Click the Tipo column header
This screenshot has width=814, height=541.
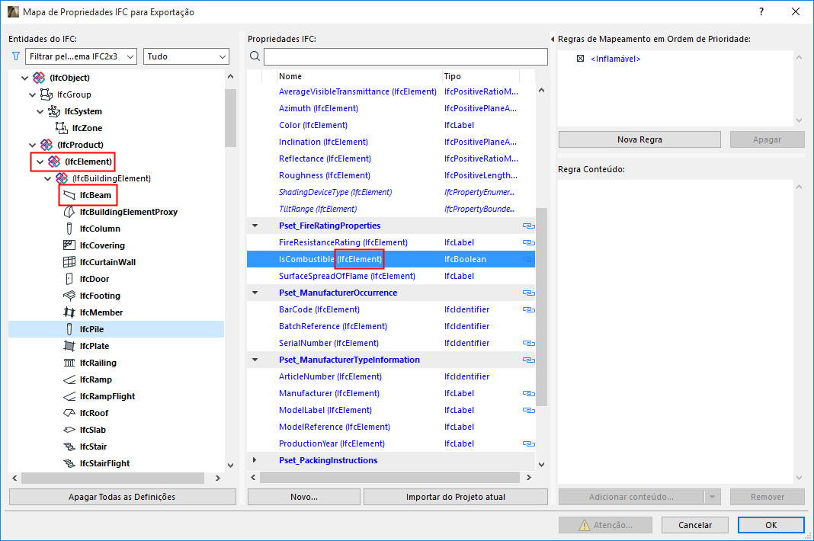pyautogui.click(x=481, y=76)
